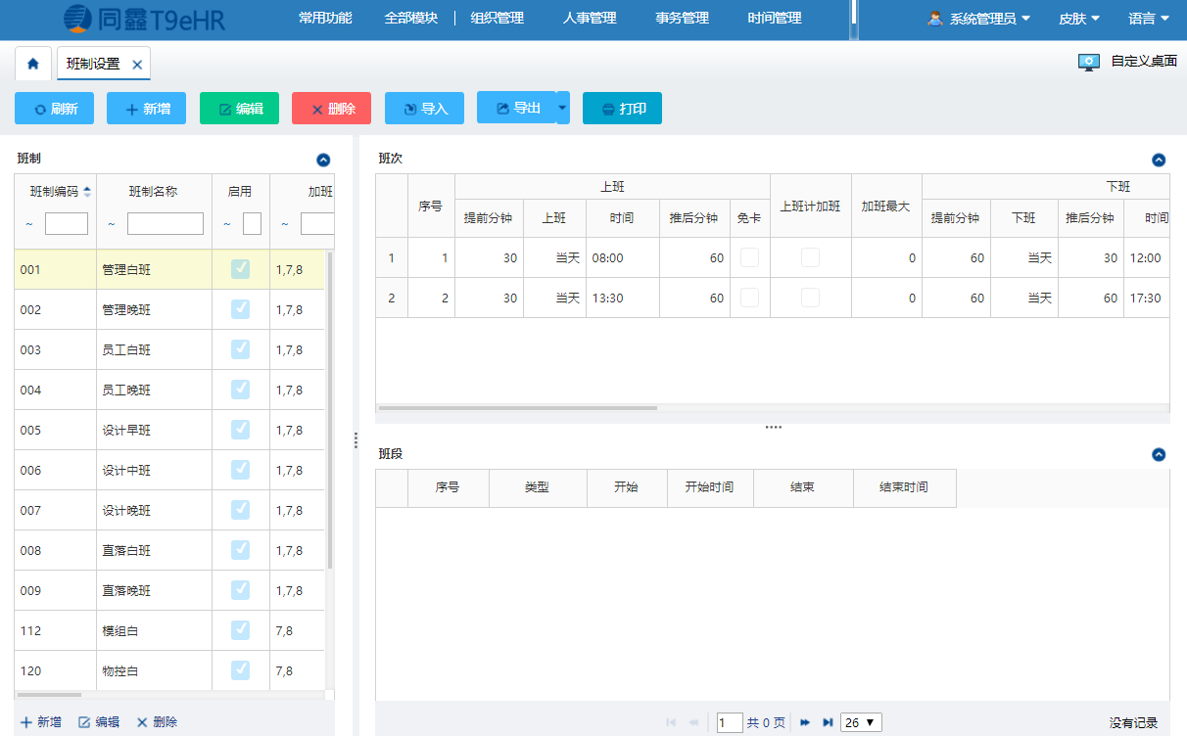1187x736 pixels.
Task: Click the 刷新 refresh button
Action: [55, 109]
